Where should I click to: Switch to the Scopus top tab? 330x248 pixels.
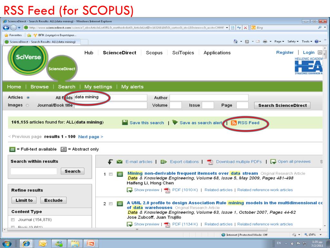[x=154, y=53]
